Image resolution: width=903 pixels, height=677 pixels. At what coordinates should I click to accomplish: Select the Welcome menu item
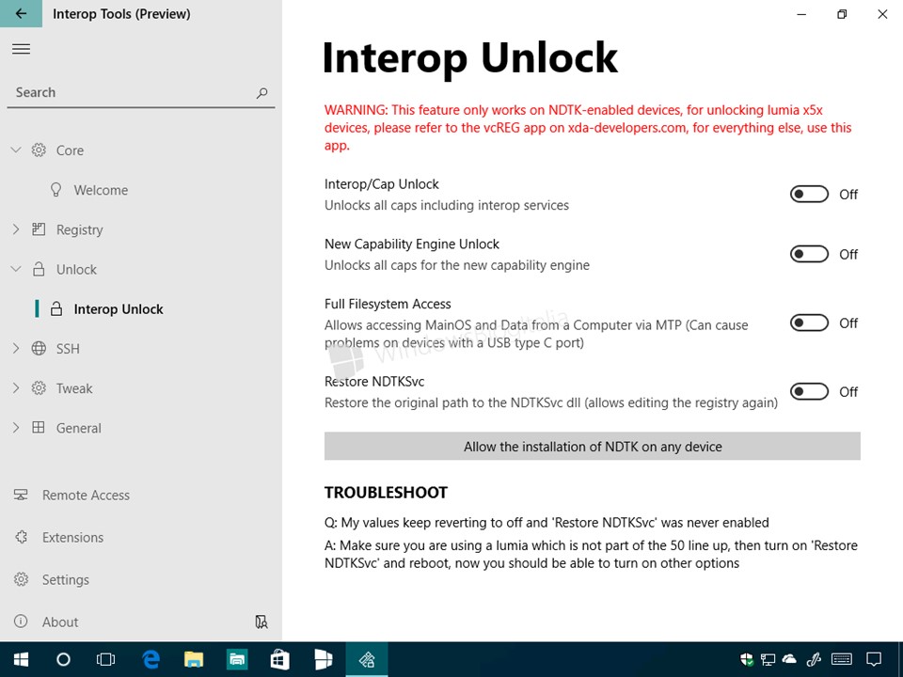141,190
